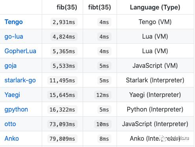The height and width of the screenshot is (147, 195).
Task: Follow the gpython link
Action: (16, 110)
